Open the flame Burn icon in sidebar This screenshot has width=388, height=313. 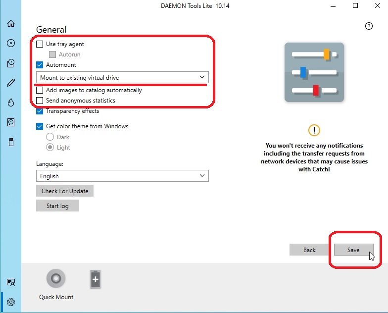pyautogui.click(x=11, y=103)
